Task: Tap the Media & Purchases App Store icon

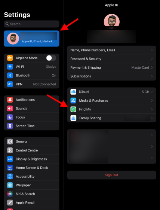Action: [x=73, y=100]
